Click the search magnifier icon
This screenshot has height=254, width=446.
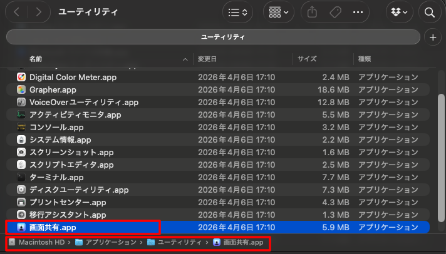pos(430,12)
